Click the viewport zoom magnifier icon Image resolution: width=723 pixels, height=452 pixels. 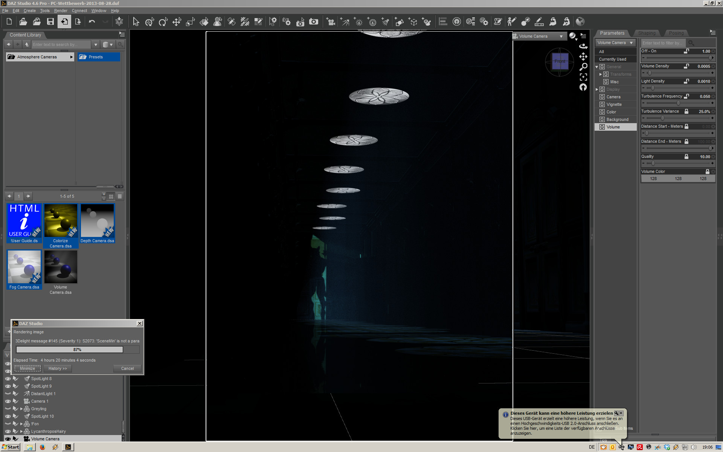[x=583, y=67]
